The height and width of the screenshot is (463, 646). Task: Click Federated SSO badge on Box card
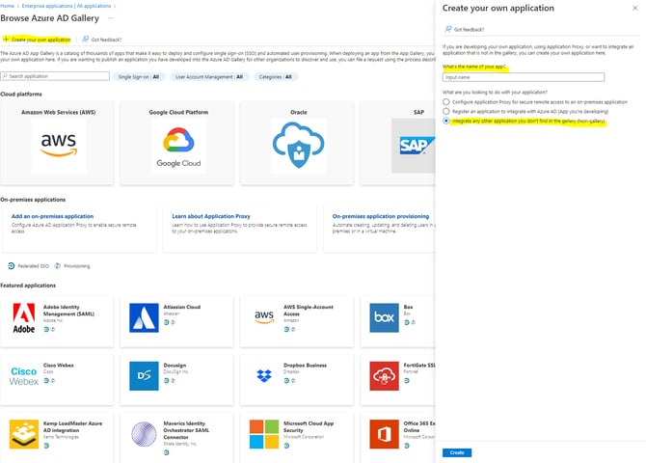407,322
